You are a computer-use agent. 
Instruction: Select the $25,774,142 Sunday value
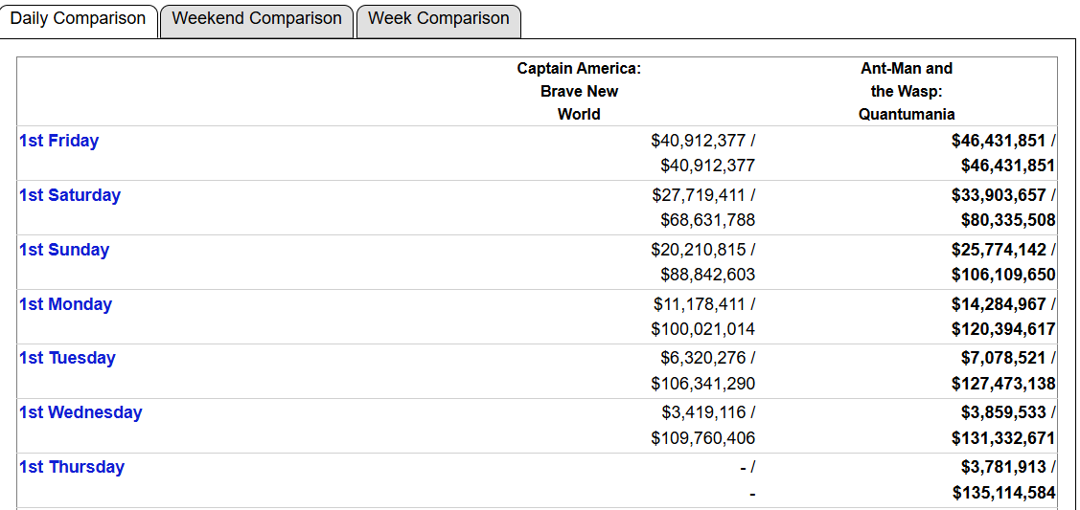(999, 250)
